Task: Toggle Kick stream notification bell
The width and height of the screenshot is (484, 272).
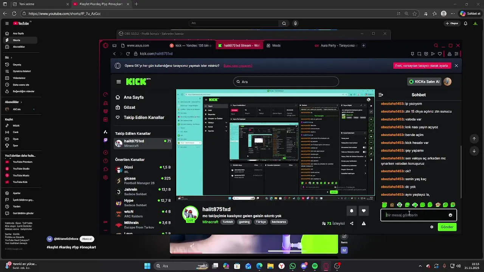Action: tap(351, 211)
